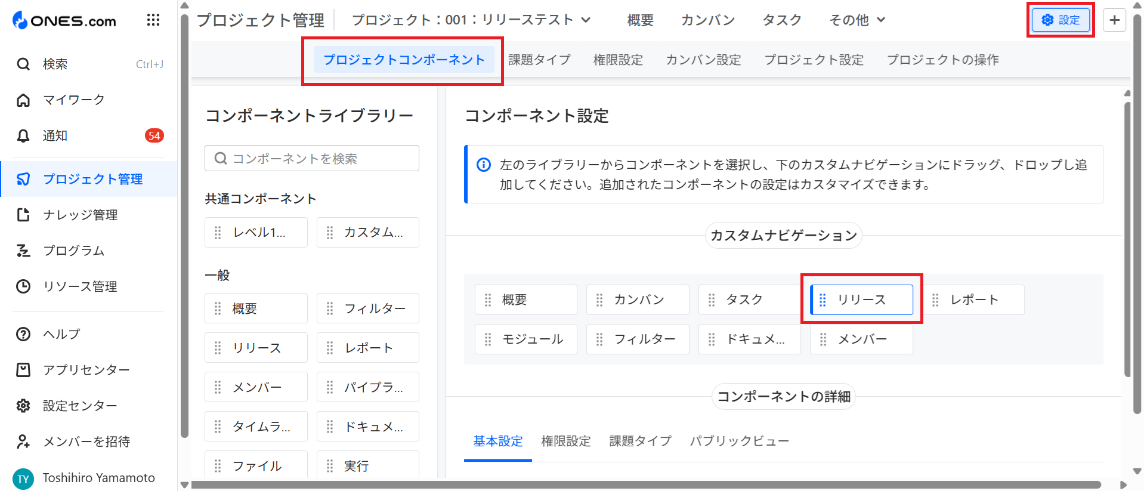The height and width of the screenshot is (491, 1144).
Task: Select ドキュメ... in custom navigation
Action: 750,339
